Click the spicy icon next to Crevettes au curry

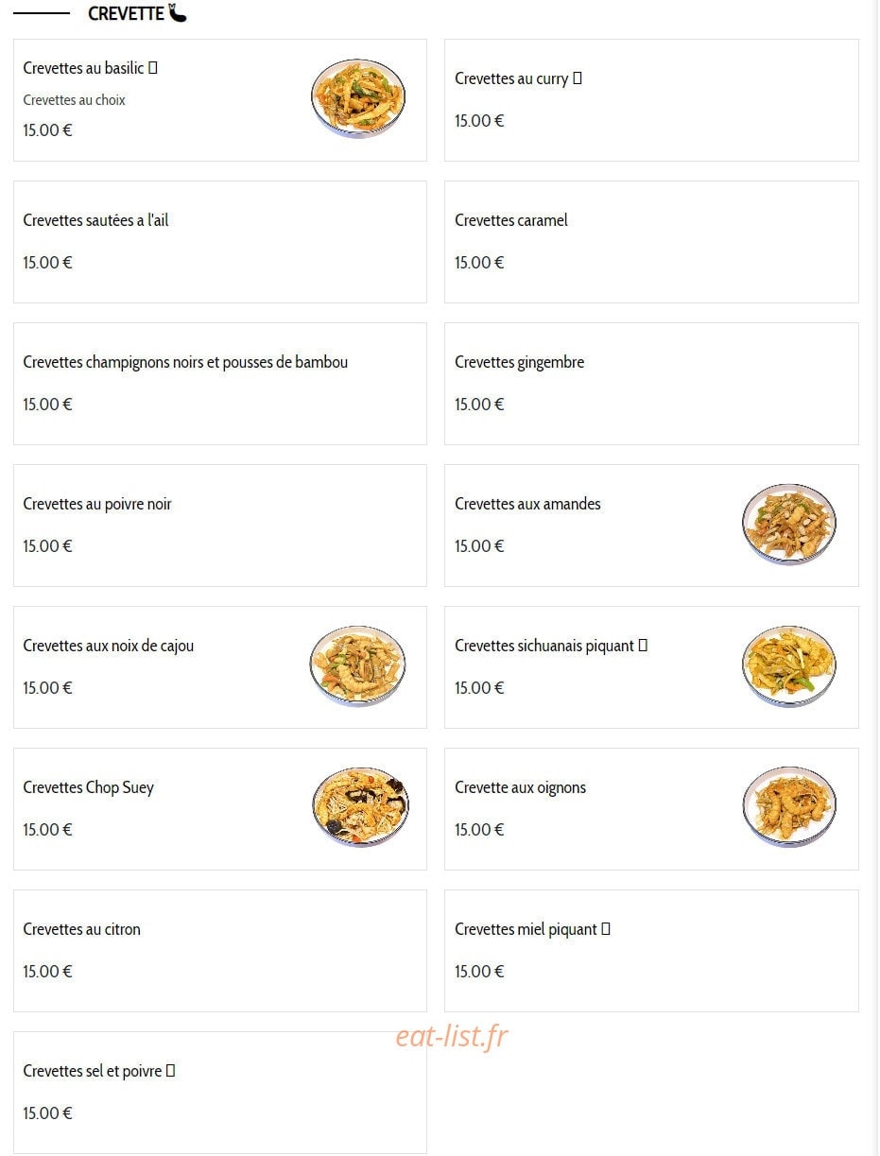578,78
